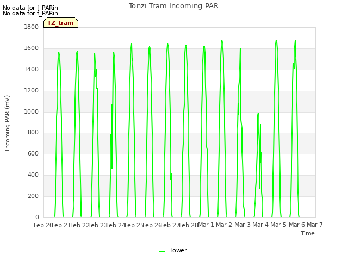Click the 0 y-axis tick label
Viewport: 348px width, 261px height.
(37, 217)
